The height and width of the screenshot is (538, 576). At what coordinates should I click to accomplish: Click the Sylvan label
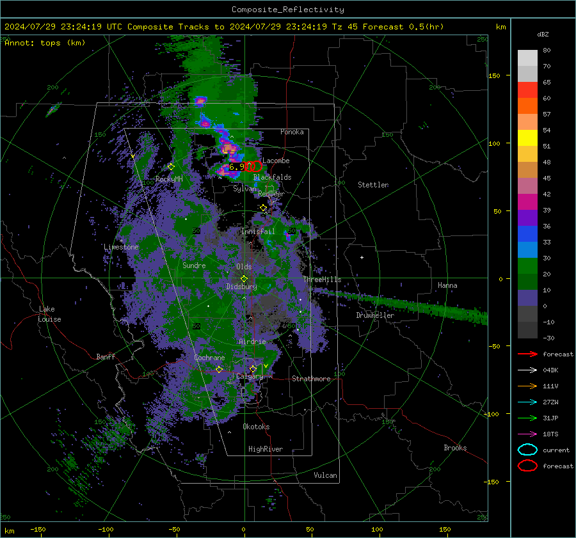[244, 189]
